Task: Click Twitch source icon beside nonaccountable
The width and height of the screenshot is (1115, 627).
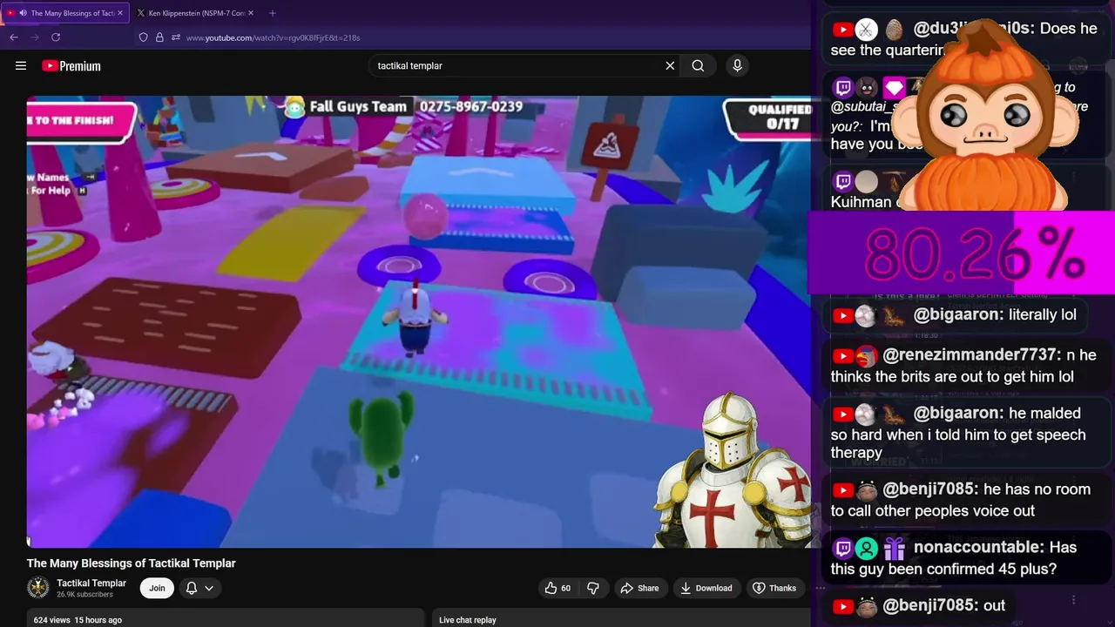Action: [842, 548]
